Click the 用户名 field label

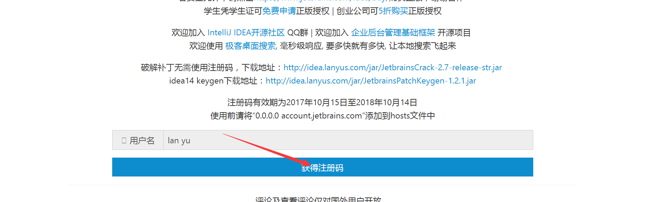click(142, 140)
